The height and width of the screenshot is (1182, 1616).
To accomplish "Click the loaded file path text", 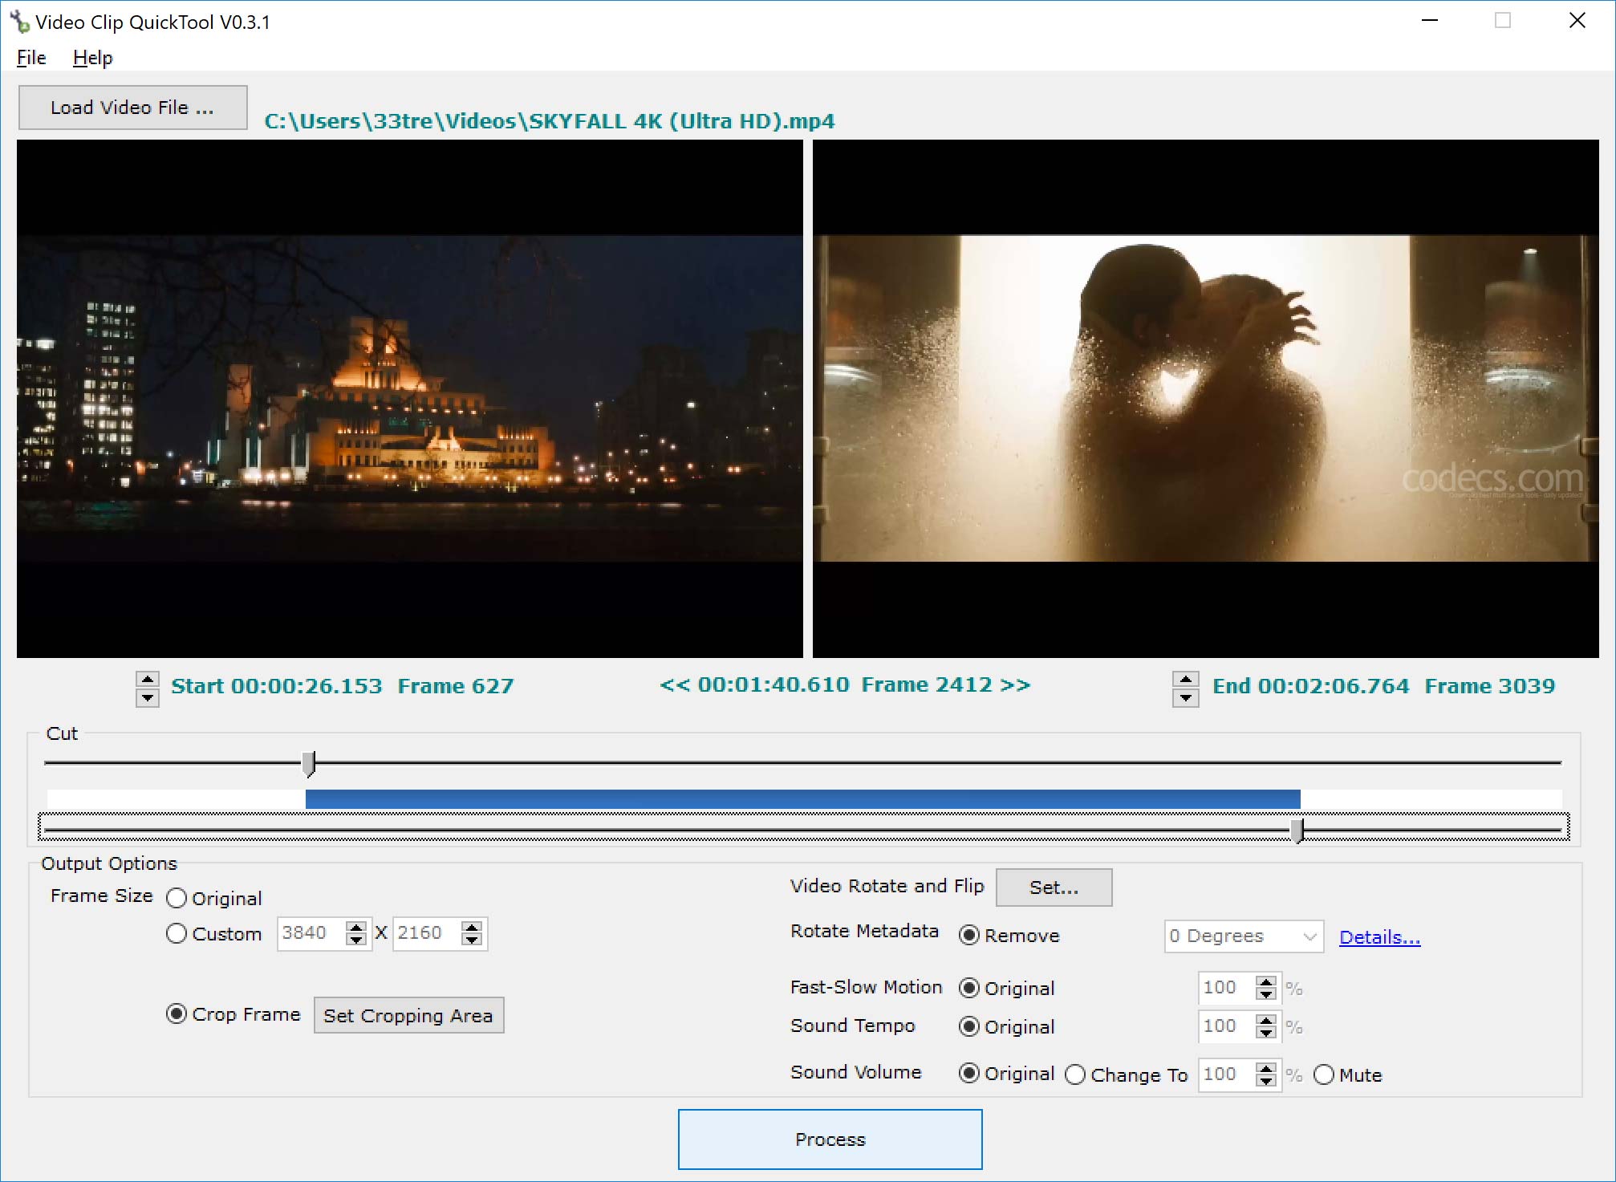I will pyautogui.click(x=550, y=121).
